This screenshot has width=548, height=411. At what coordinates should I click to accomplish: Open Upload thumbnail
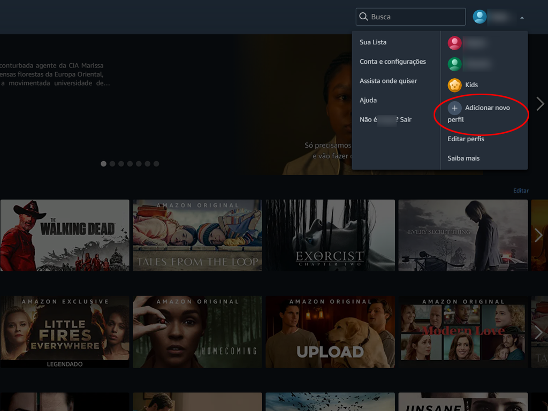(x=330, y=332)
